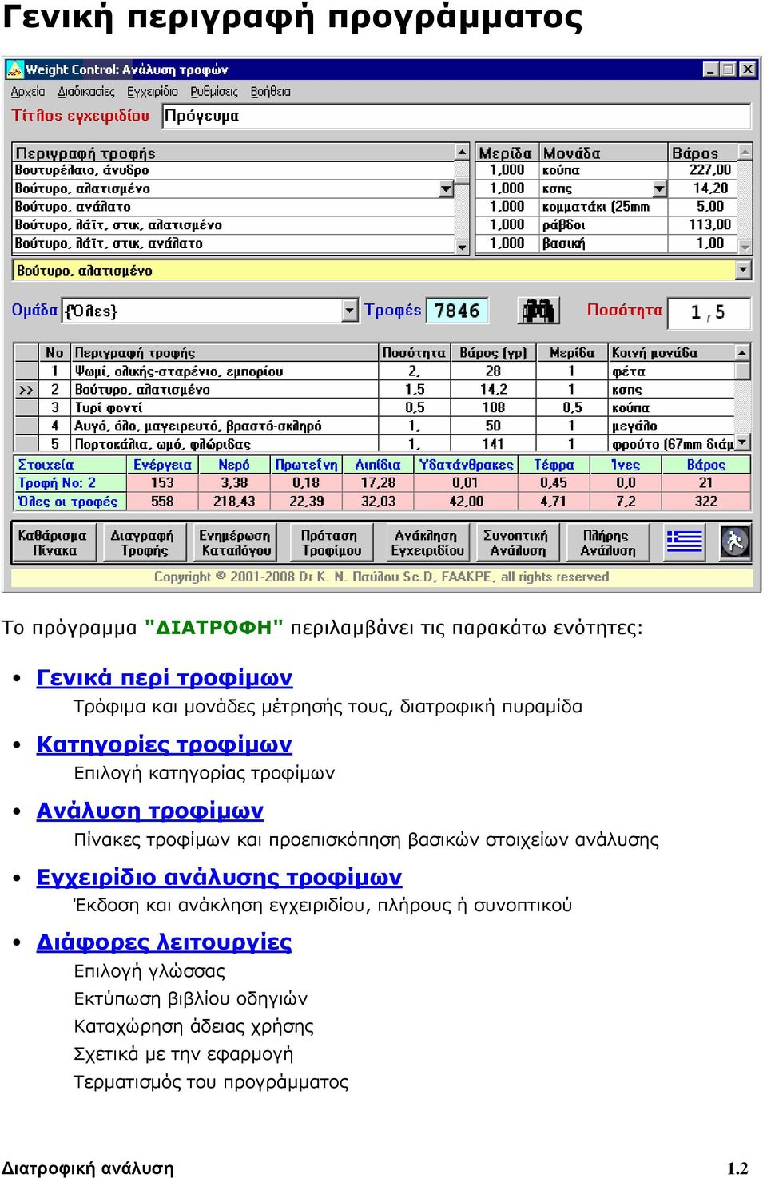Open the Αρχεία menu

pyautogui.click(x=28, y=92)
